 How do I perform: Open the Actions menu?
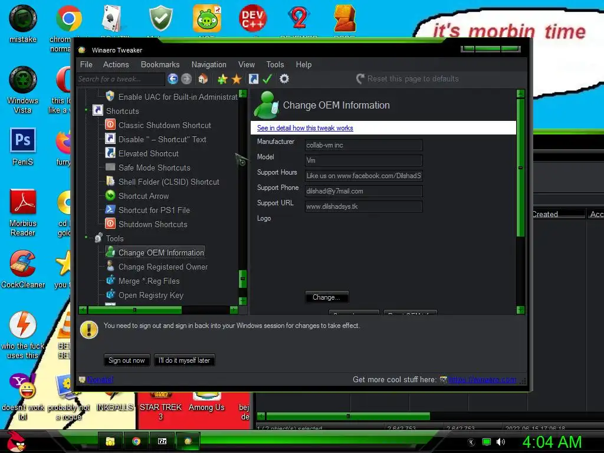pos(116,64)
